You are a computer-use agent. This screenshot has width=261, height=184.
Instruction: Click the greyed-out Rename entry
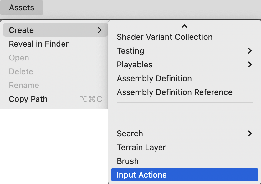pyautogui.click(x=24, y=85)
